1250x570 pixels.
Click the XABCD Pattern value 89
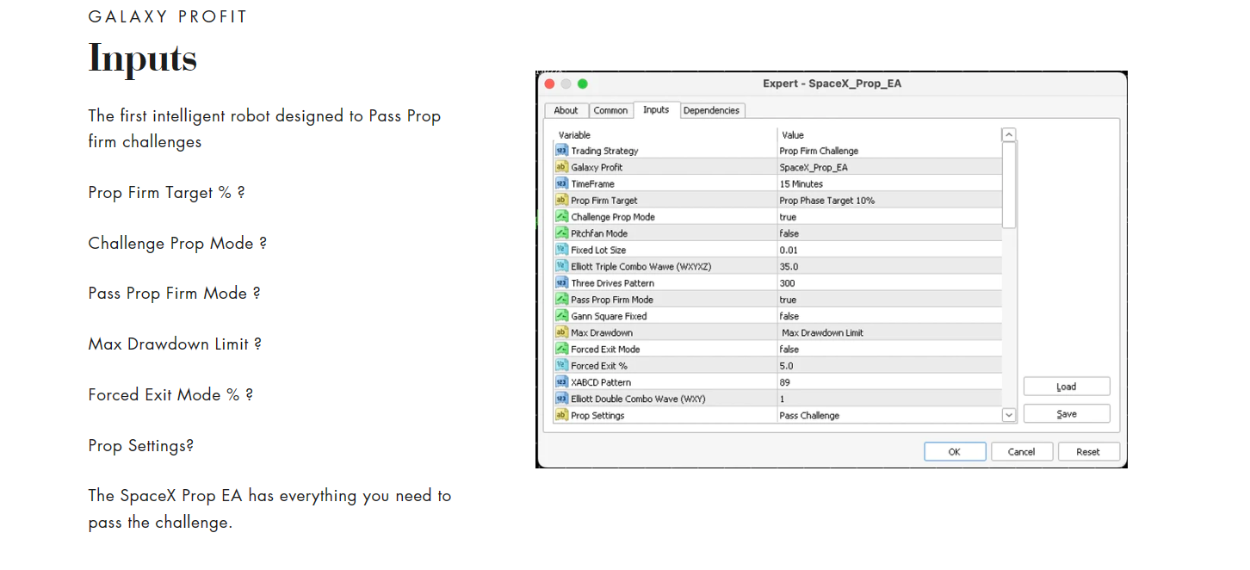(x=784, y=382)
